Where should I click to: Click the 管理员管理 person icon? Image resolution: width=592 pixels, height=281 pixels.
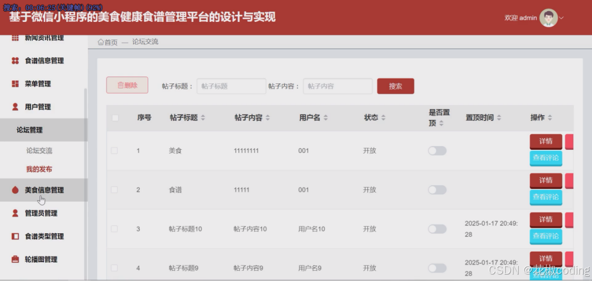point(15,214)
